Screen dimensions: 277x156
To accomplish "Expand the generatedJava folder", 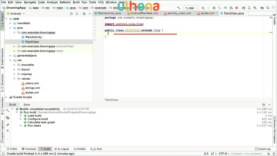I will [x=10, y=56].
